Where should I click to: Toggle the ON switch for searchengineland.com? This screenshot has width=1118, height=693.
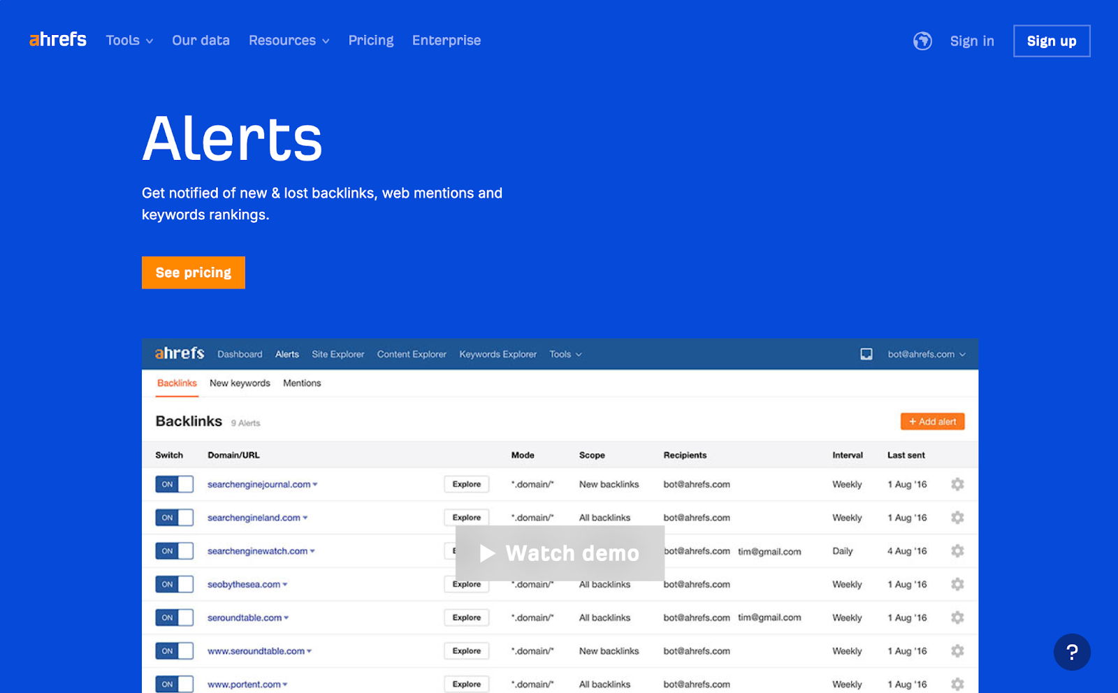click(174, 518)
